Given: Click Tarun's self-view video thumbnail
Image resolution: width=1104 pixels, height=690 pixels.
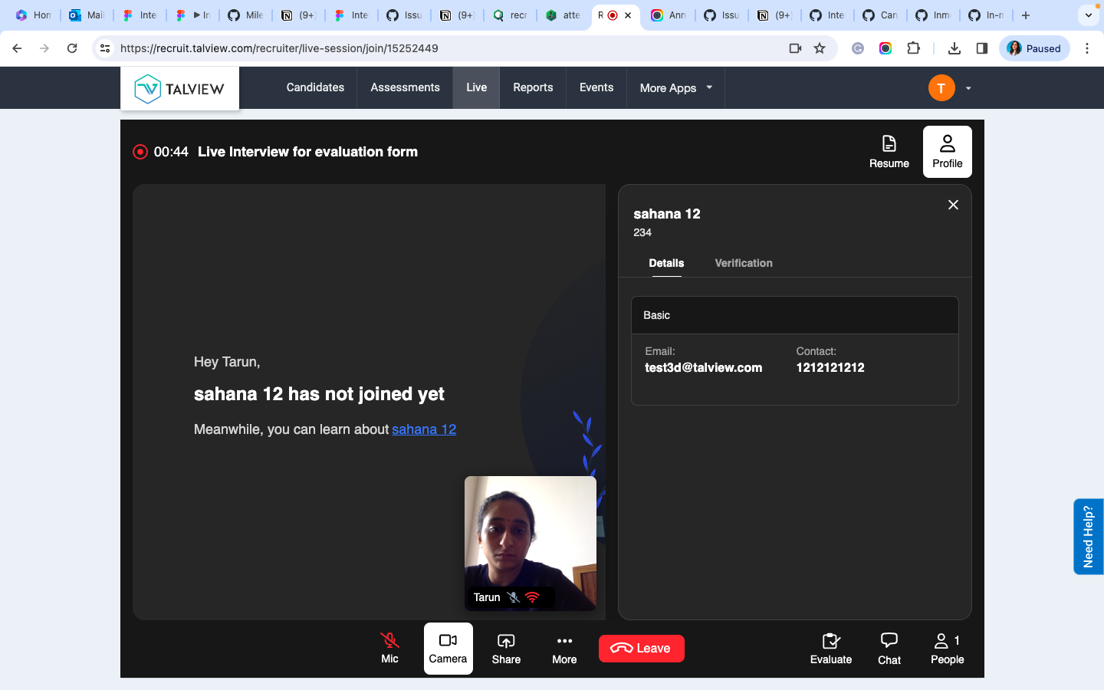Looking at the screenshot, I should pyautogui.click(x=531, y=544).
